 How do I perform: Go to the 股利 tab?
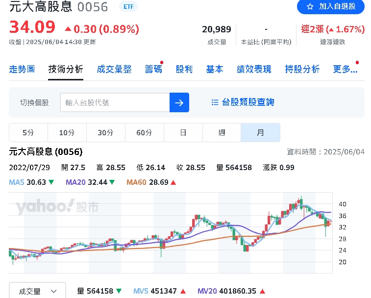coord(184,69)
